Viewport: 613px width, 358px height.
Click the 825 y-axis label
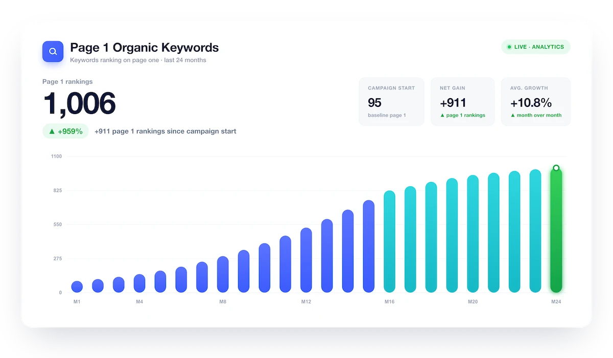point(57,191)
